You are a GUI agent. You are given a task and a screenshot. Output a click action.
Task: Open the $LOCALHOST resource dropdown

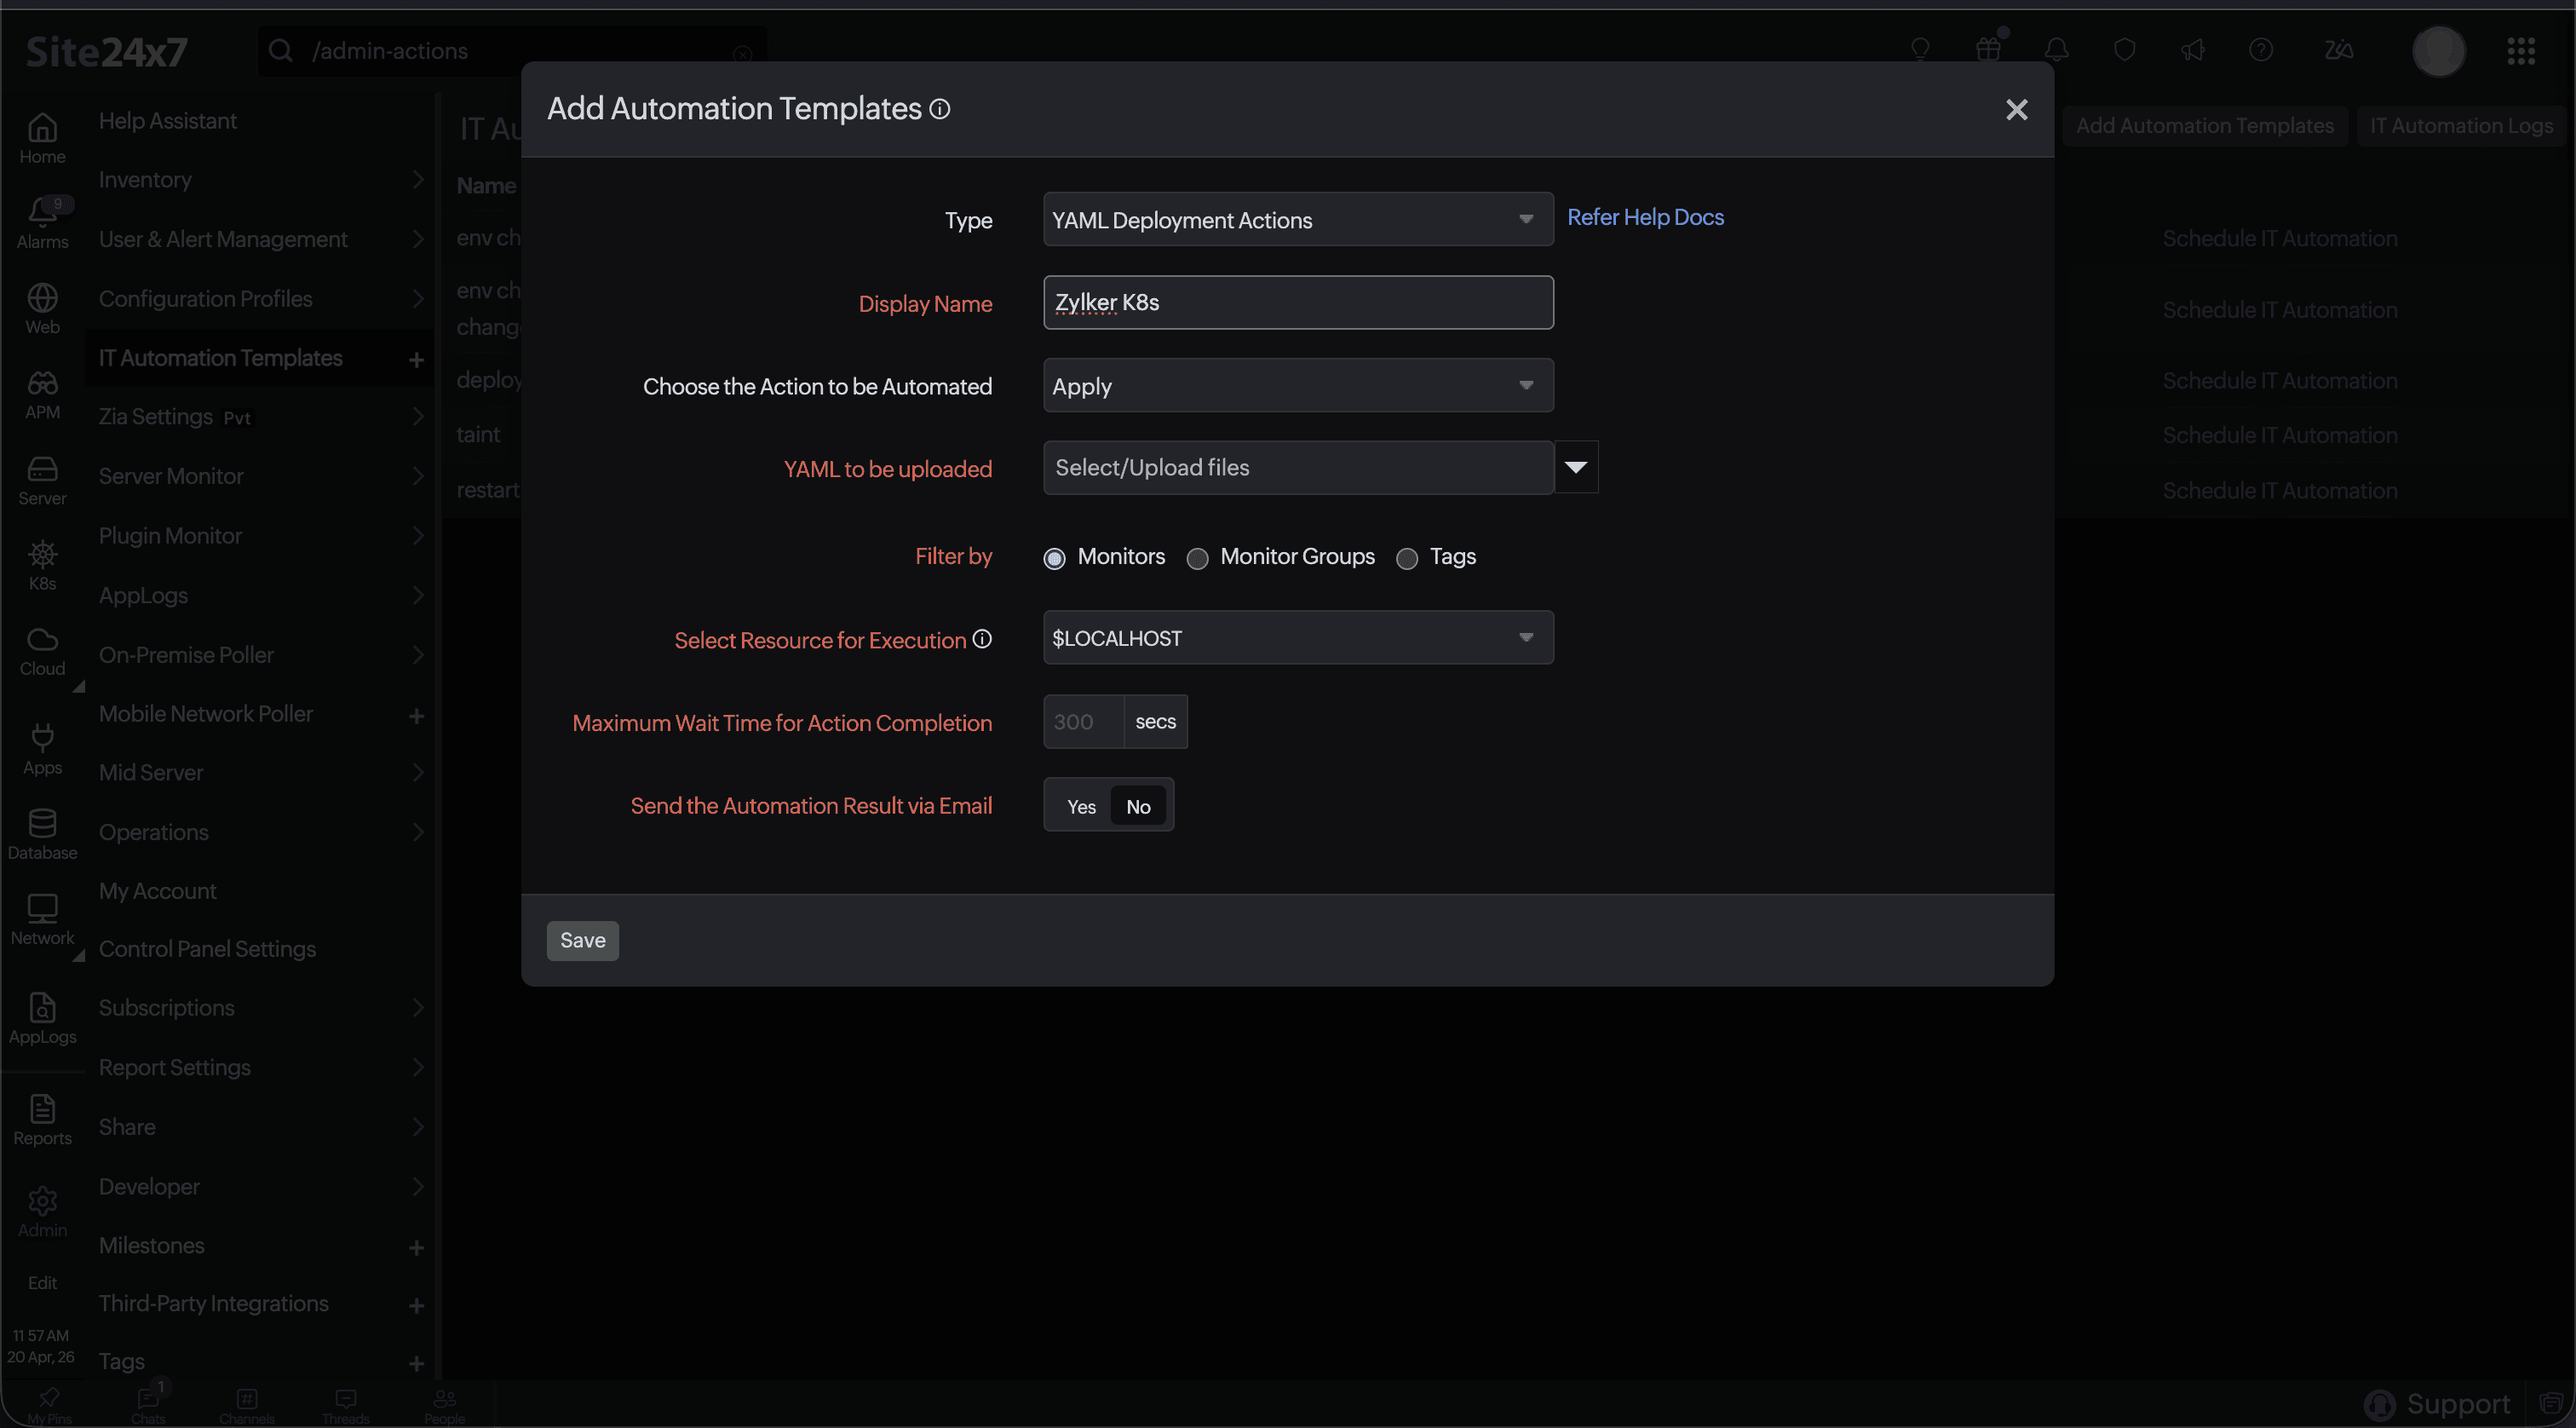tap(1298, 637)
